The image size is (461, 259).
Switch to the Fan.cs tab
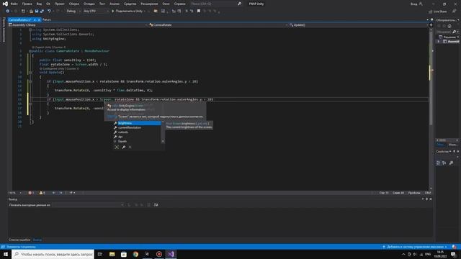pos(47,19)
